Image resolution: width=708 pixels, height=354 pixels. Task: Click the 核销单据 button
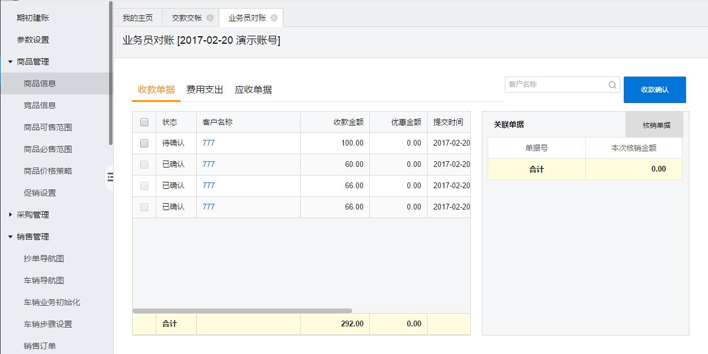click(x=656, y=125)
